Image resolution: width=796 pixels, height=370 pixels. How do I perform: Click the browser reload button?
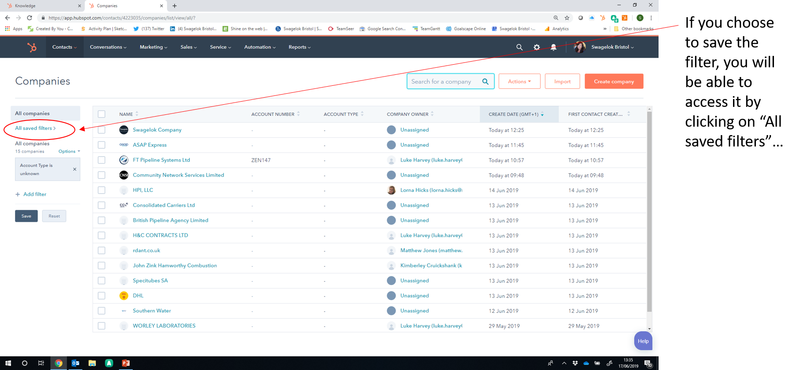(x=30, y=18)
